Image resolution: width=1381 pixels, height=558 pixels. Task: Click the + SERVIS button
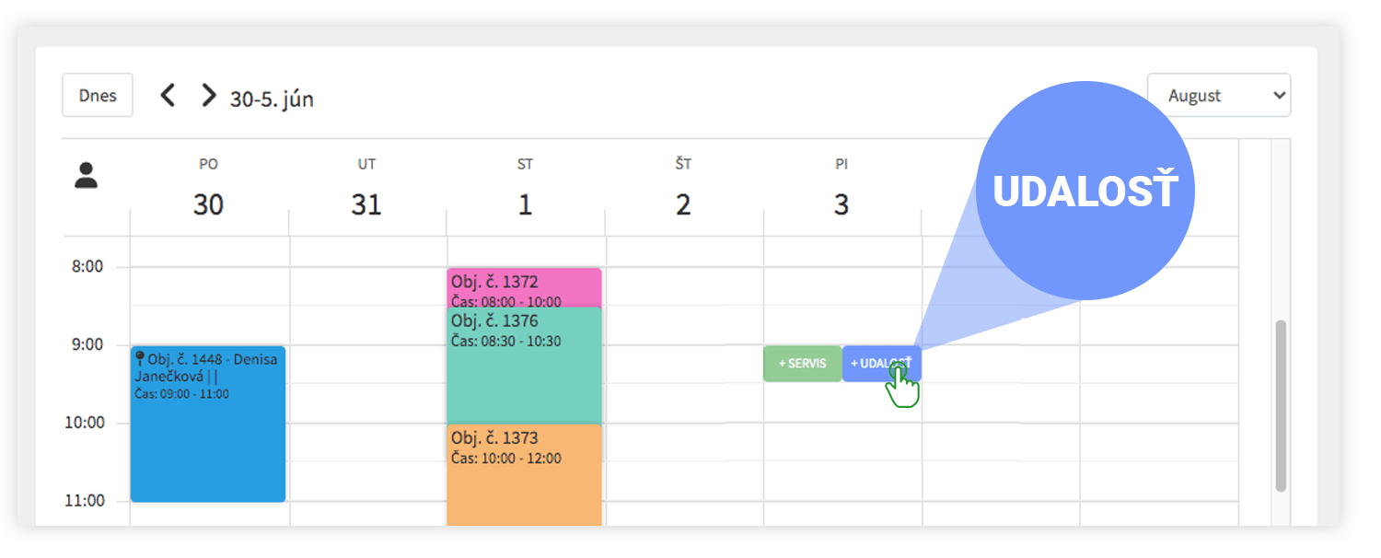[x=803, y=364]
